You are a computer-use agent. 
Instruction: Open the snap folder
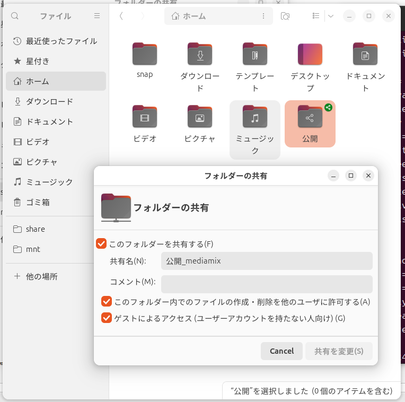point(145,54)
